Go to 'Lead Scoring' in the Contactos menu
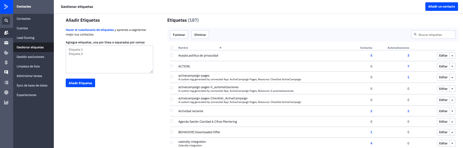 [25, 38]
